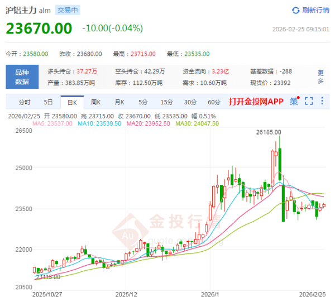Viewport: 335px width, 297px height.
Task: Click the 21115.00 lowest price label
Action: pos(48,277)
